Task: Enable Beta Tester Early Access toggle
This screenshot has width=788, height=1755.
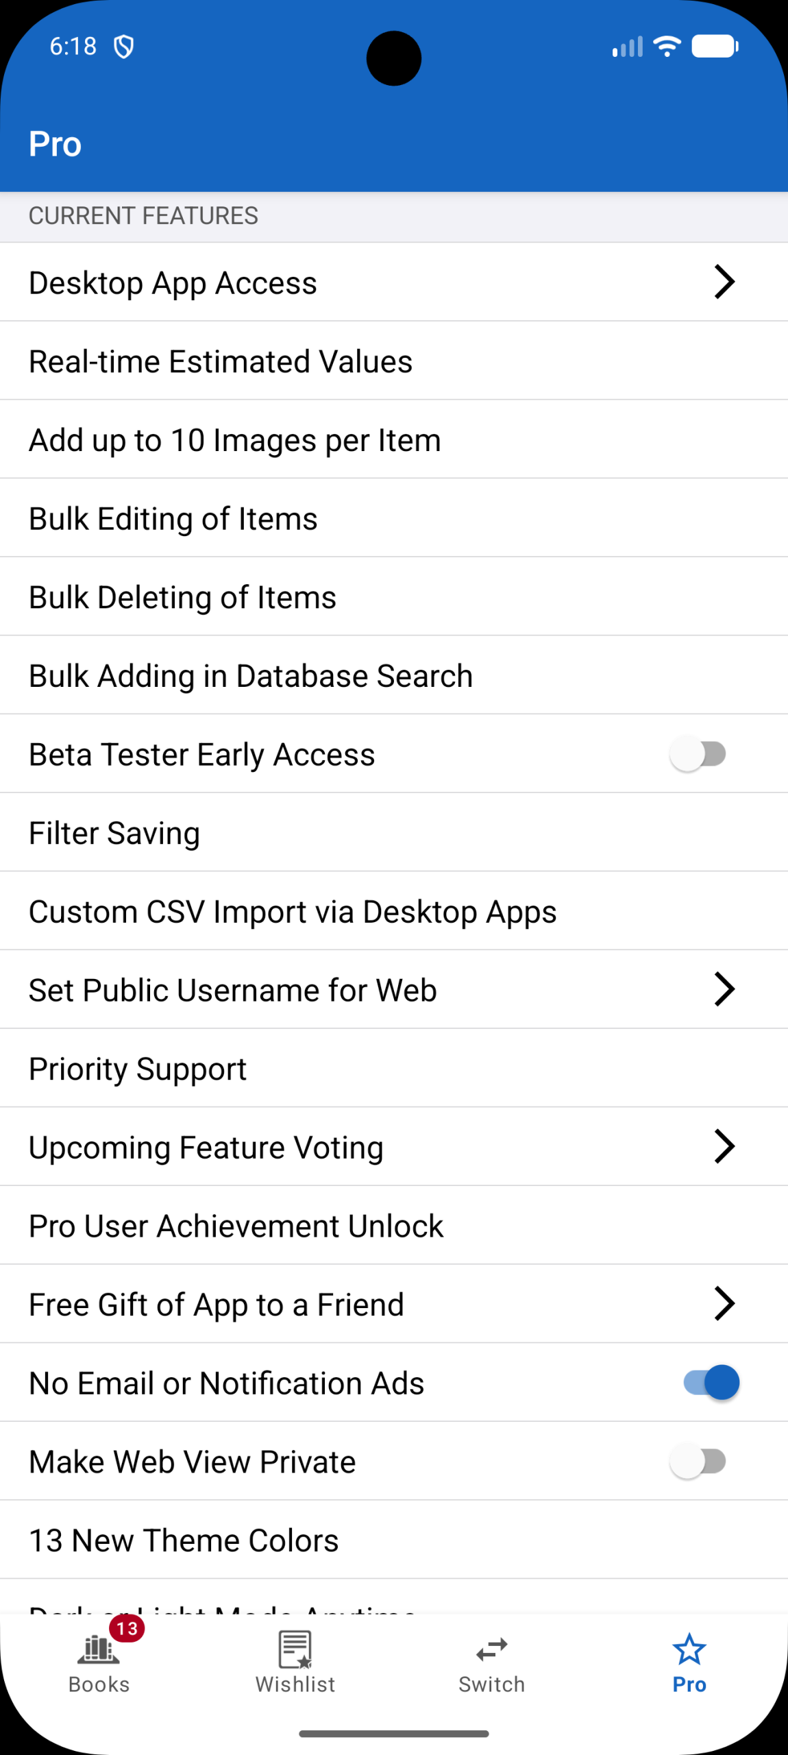Action: [x=698, y=754]
